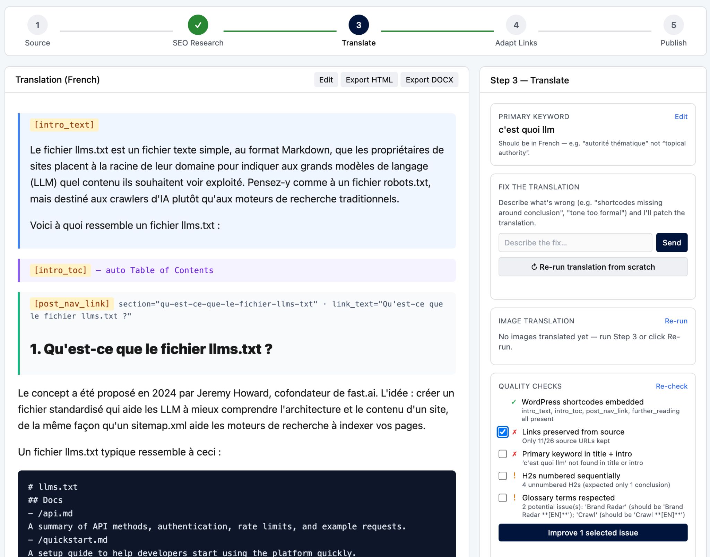
Task: Select step 3 Translate circle
Action: 358,25
